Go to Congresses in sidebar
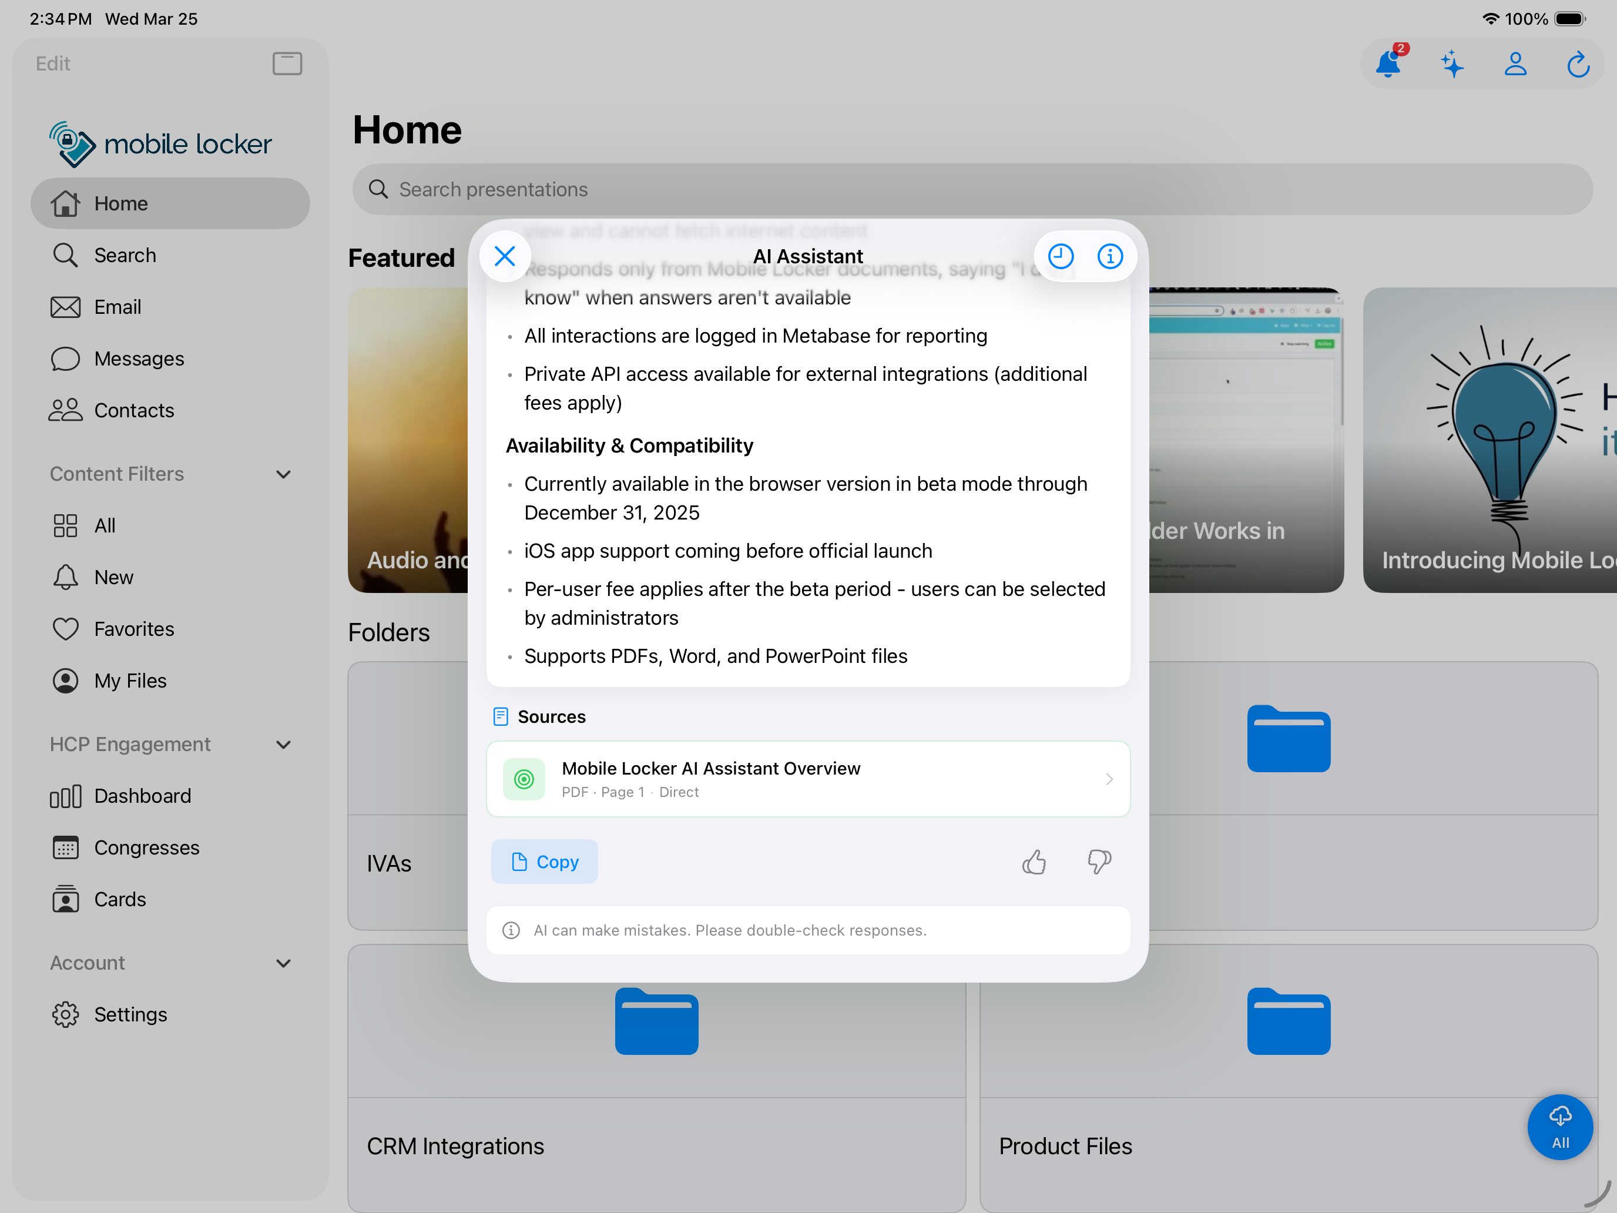 (x=146, y=847)
